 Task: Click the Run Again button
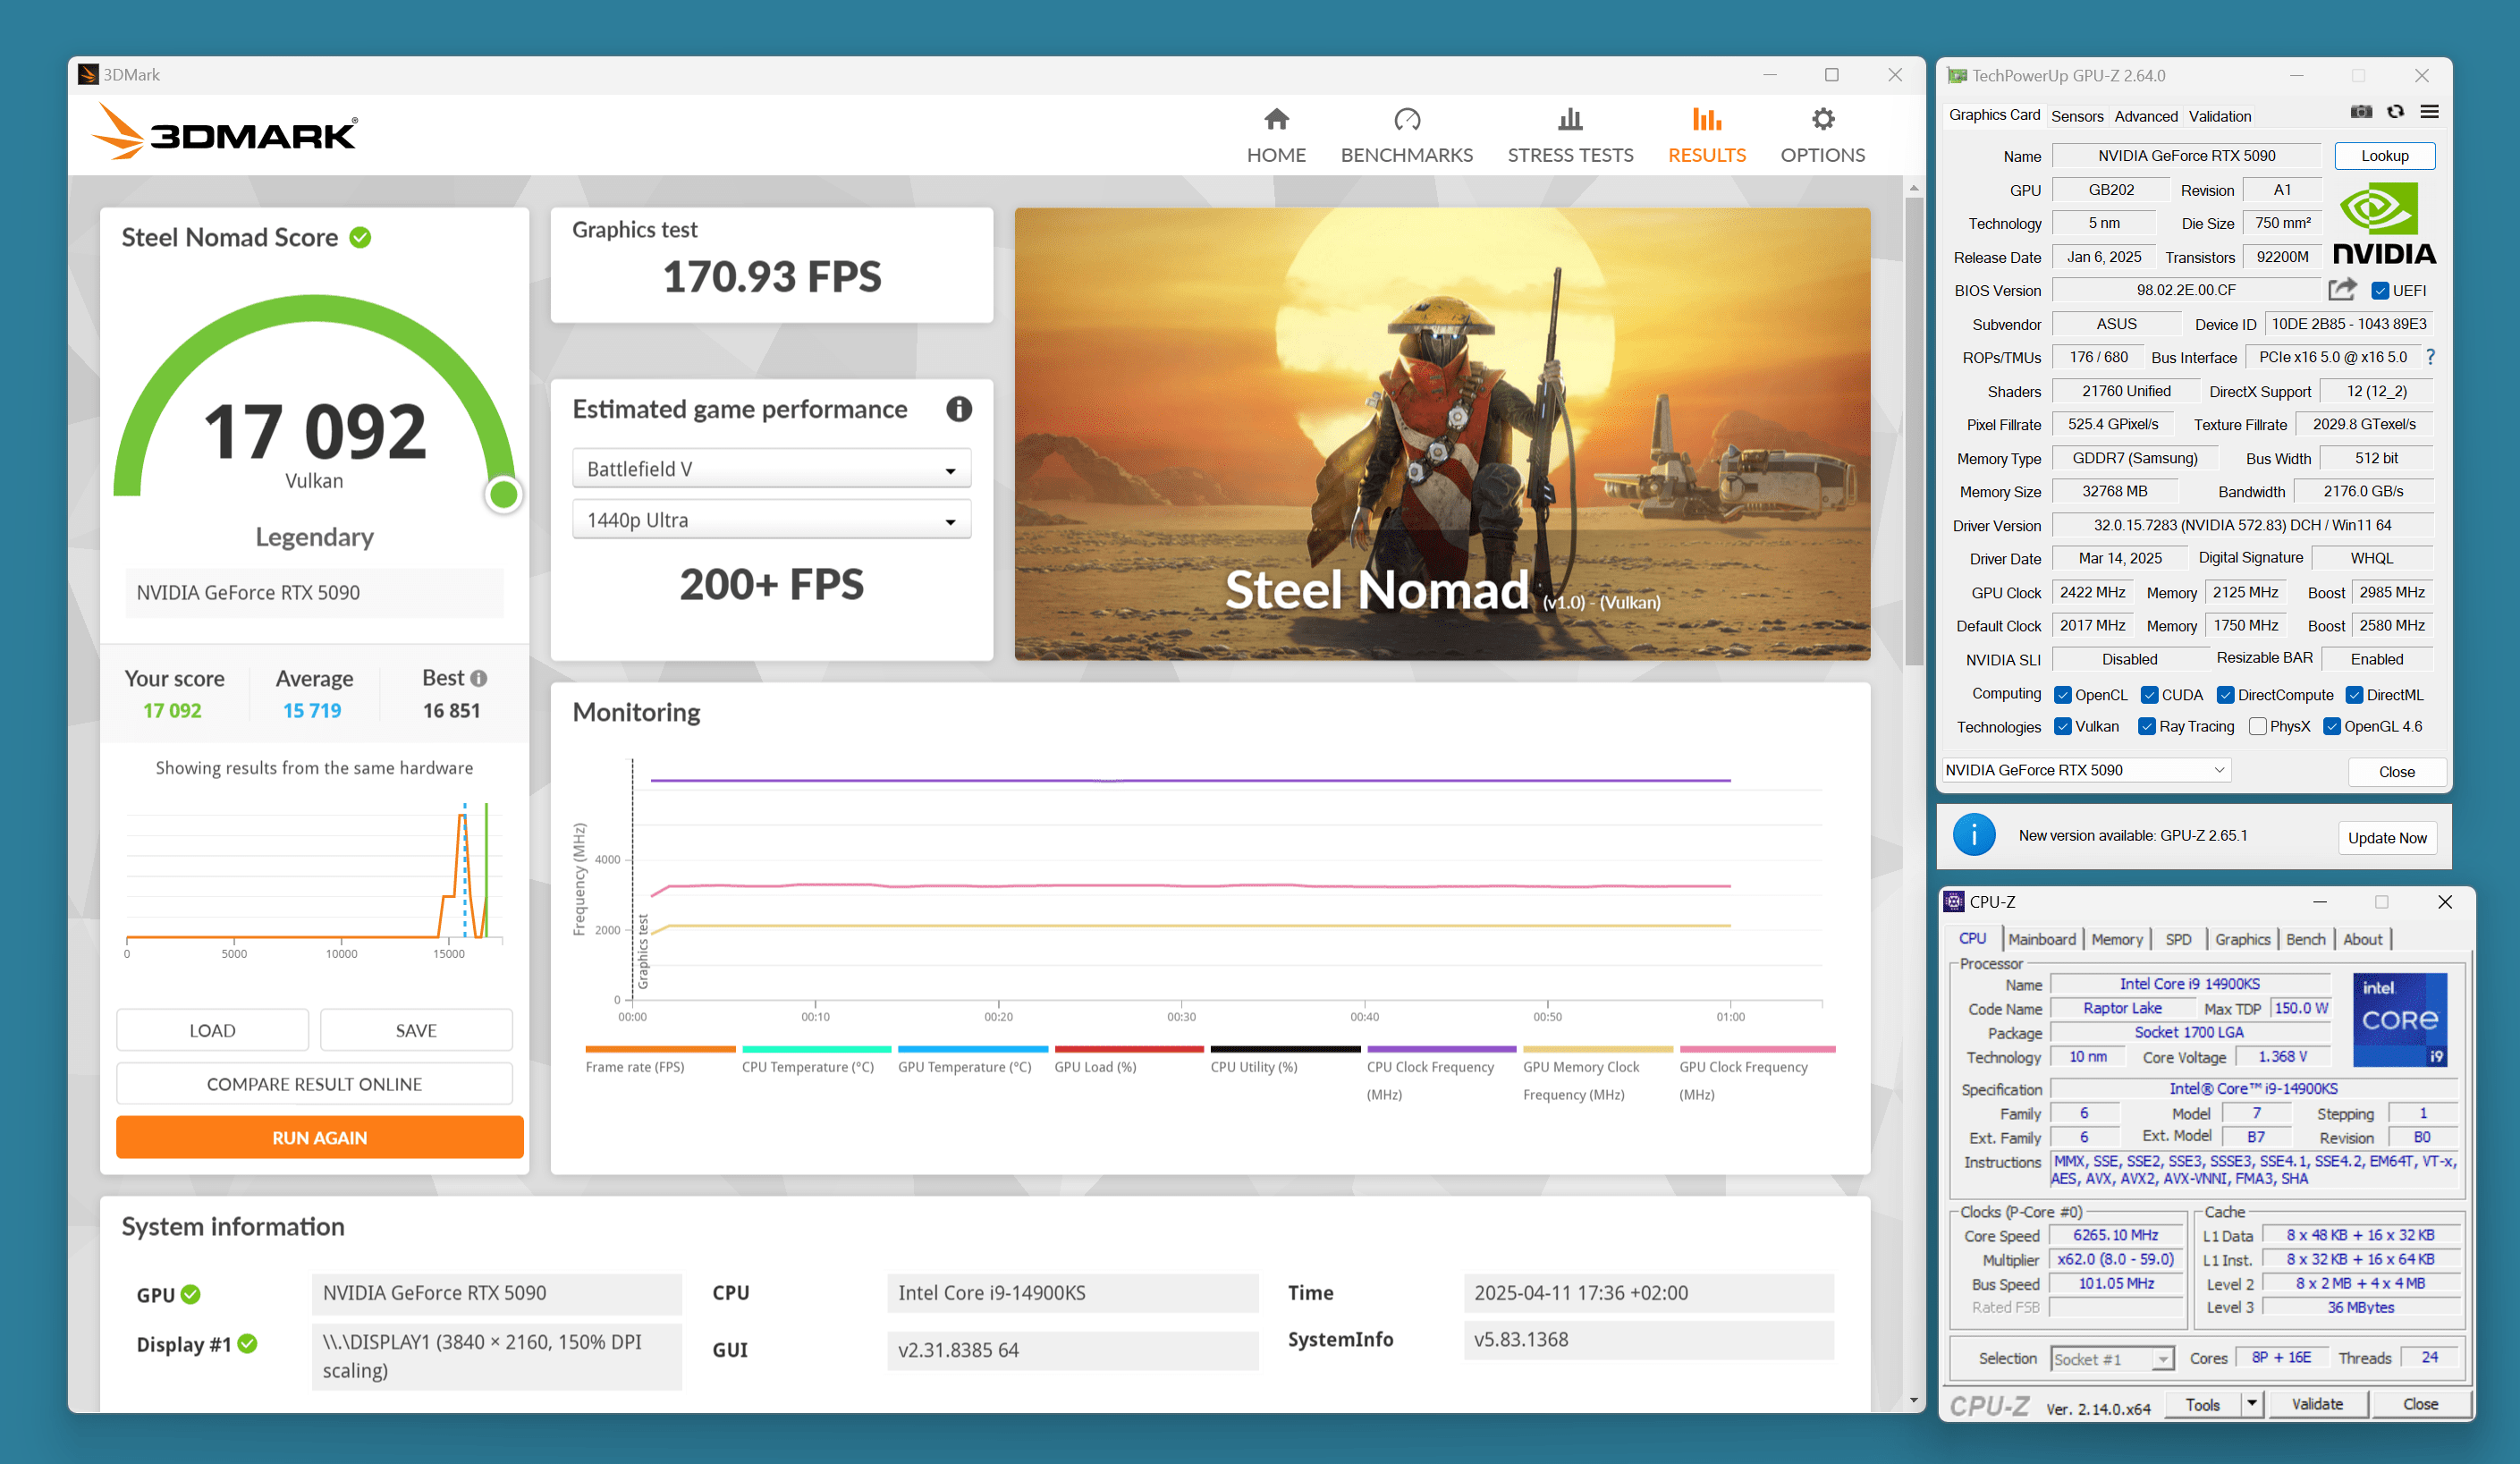(319, 1137)
